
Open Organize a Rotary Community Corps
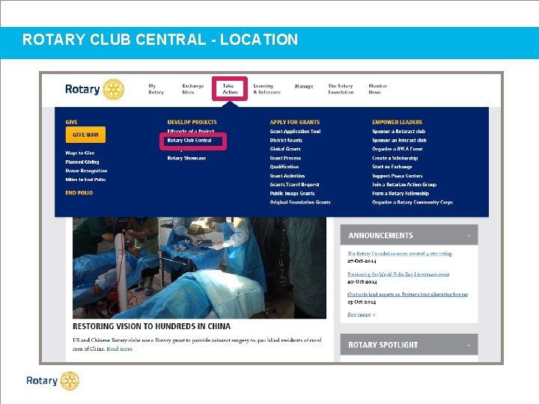click(412, 202)
